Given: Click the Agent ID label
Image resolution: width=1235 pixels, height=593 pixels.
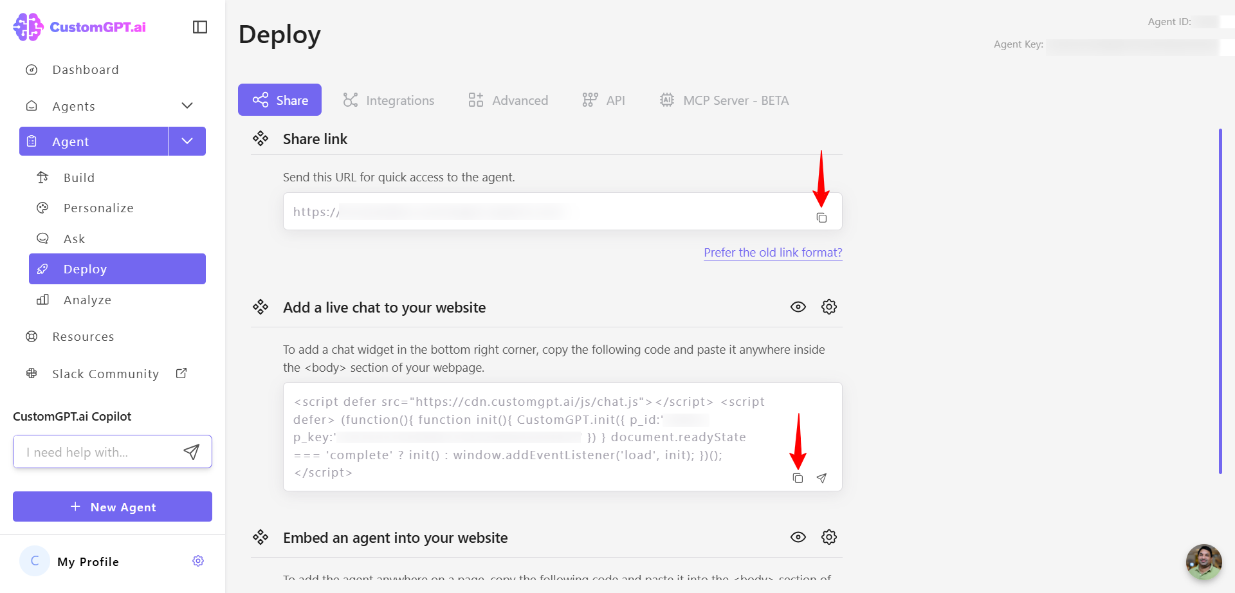Looking at the screenshot, I should click(x=1169, y=22).
